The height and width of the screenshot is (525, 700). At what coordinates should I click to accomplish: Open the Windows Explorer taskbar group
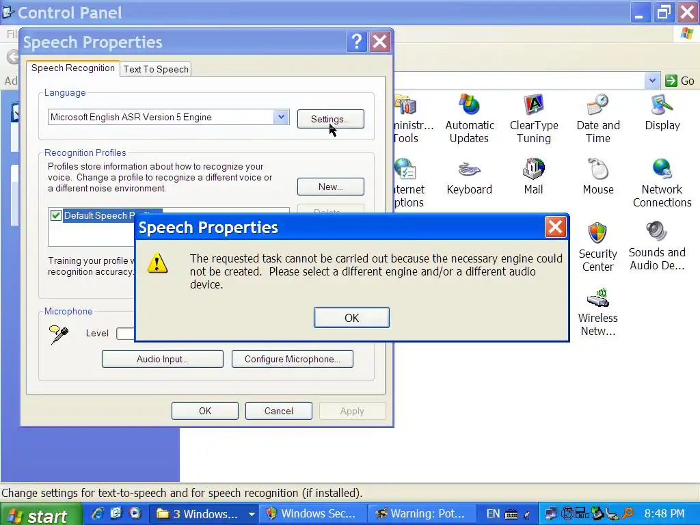(202, 514)
